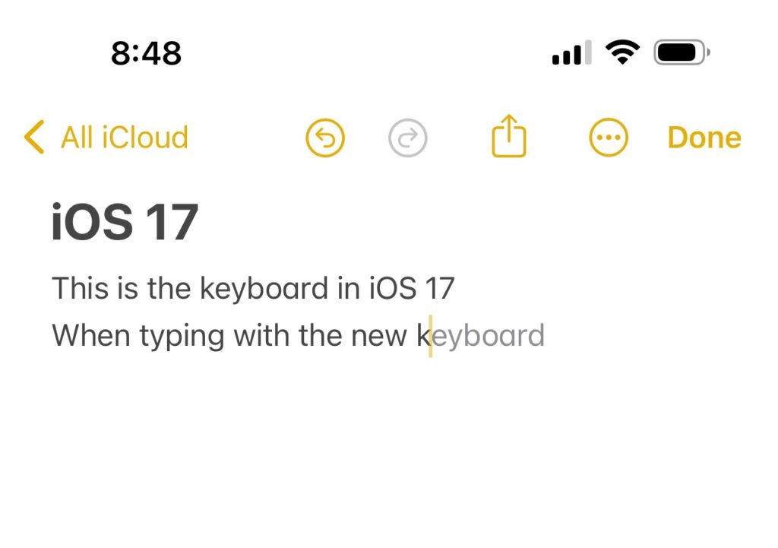Tap the battery indicator icon
This screenshot has width=778, height=548.
681,53
